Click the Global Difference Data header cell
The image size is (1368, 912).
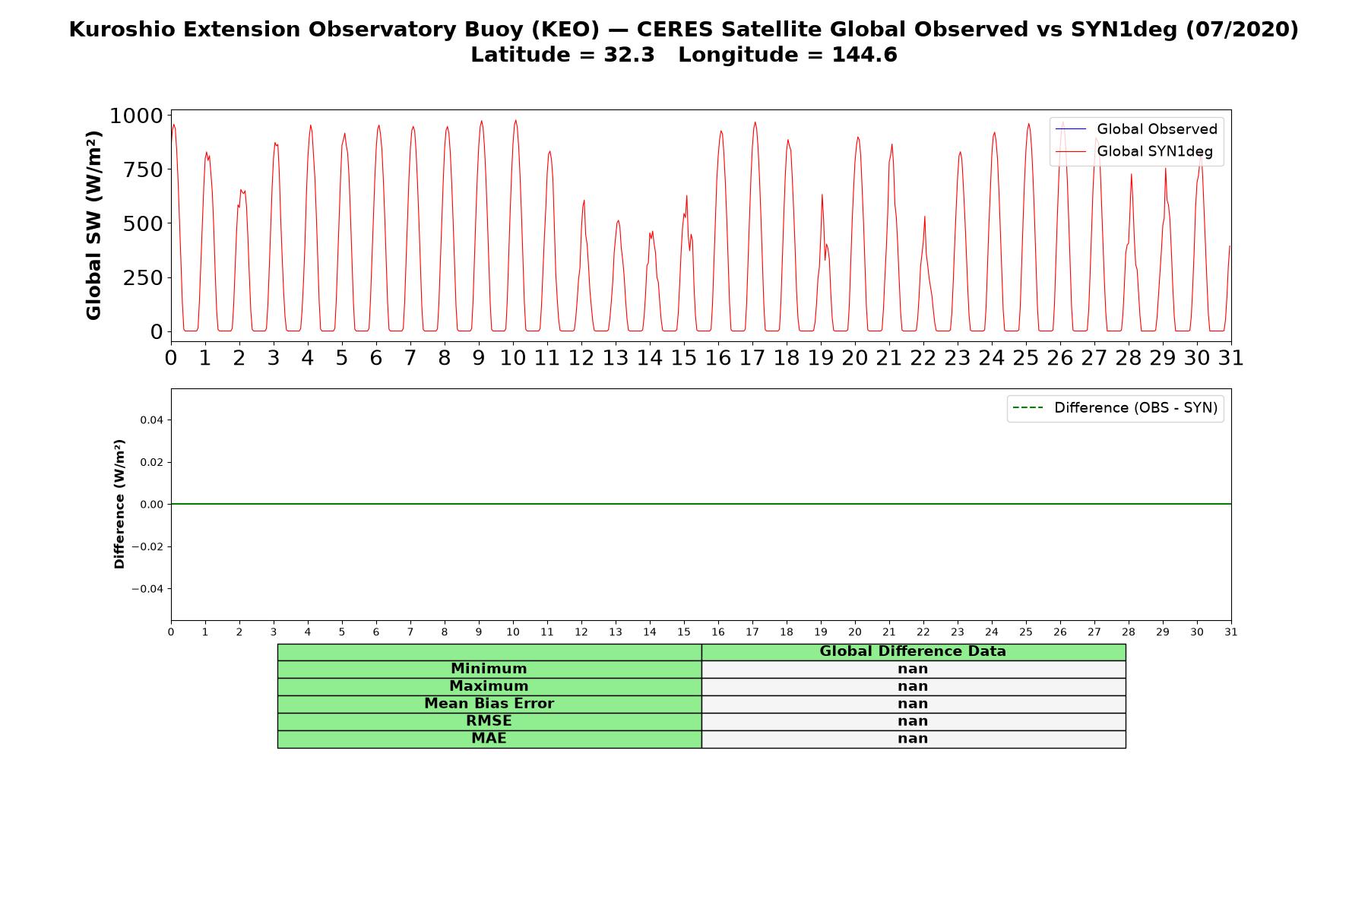913,651
